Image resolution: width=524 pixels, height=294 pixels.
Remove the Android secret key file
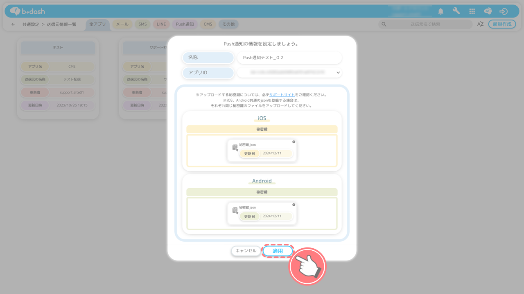(x=294, y=205)
